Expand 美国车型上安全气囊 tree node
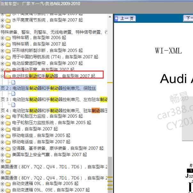The image size is (193, 193). pos(2,155)
